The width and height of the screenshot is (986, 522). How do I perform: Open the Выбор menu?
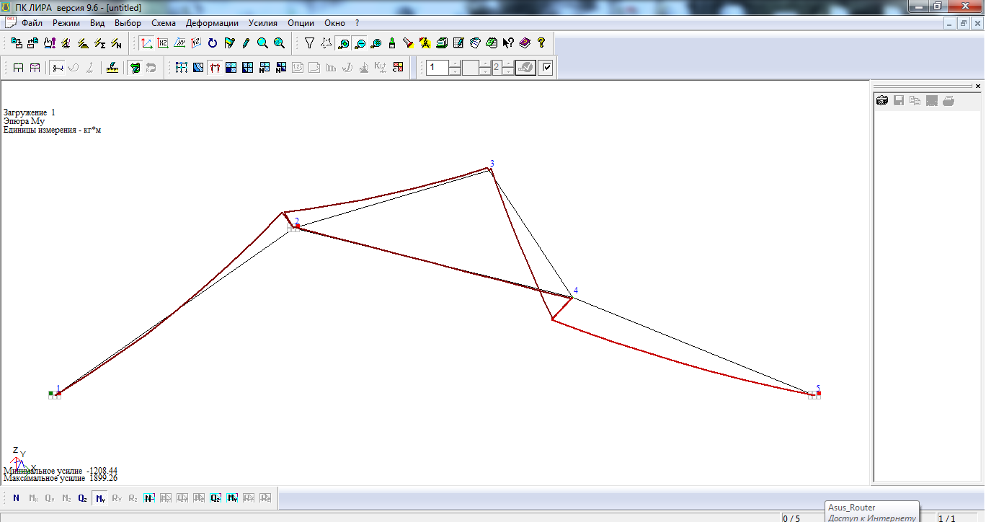[x=128, y=23]
